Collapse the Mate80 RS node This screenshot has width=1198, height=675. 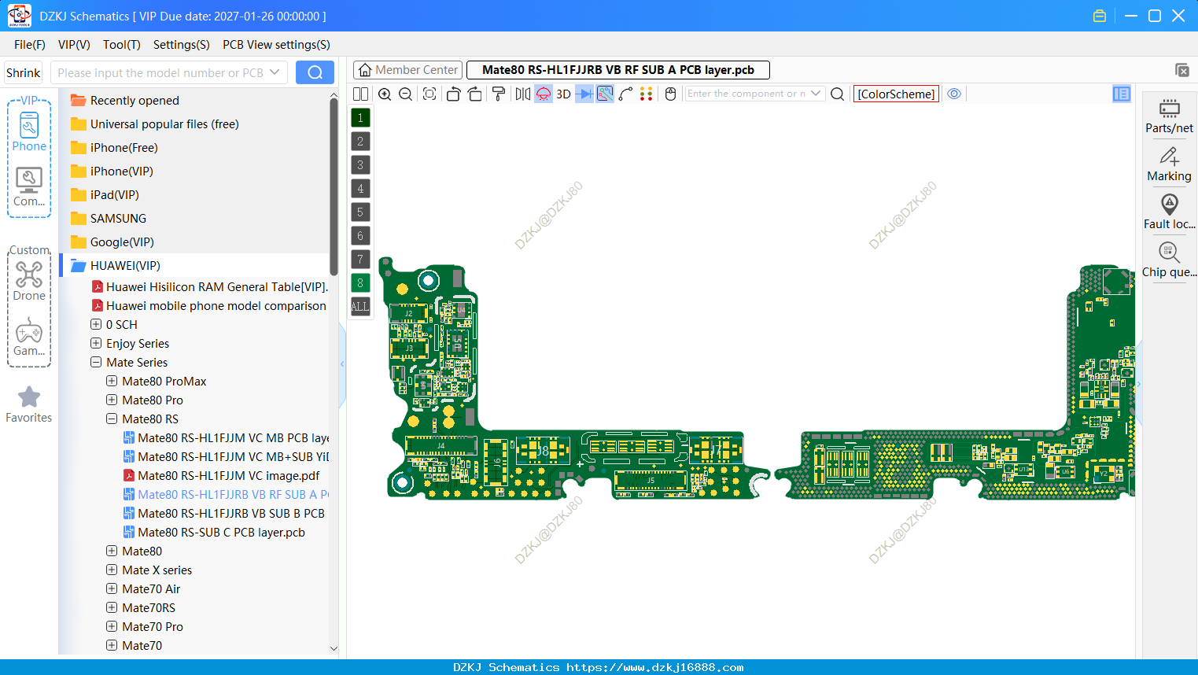[x=112, y=419]
